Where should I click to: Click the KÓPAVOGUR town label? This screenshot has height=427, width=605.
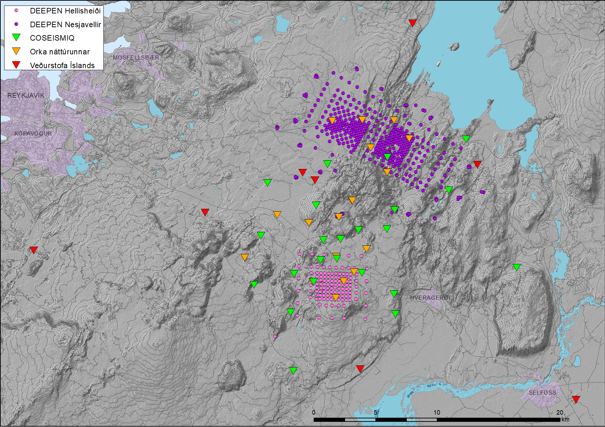point(33,134)
